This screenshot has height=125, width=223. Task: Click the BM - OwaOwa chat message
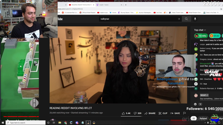(x=208, y=79)
